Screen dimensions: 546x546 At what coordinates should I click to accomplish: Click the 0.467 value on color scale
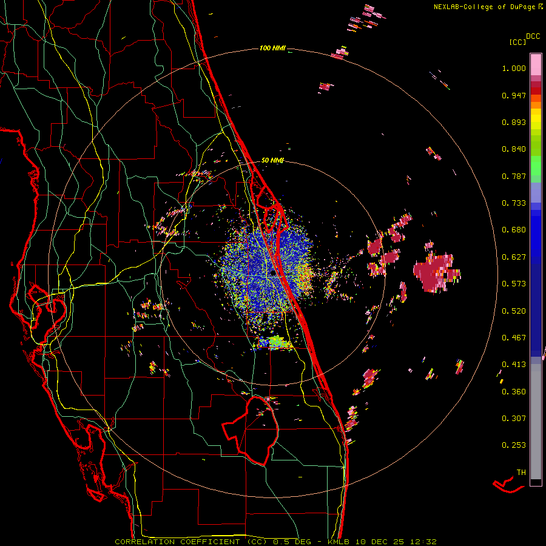pyautogui.click(x=514, y=338)
